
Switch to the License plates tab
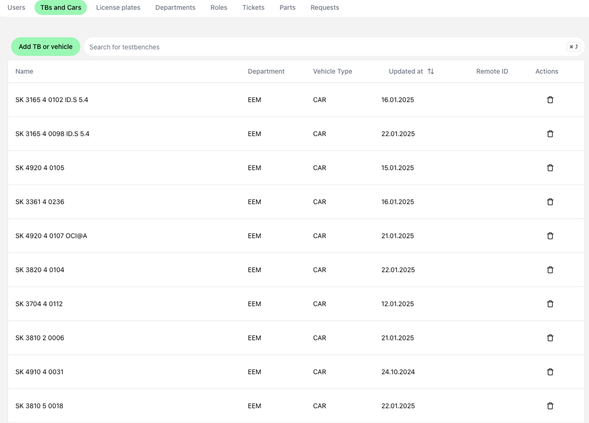coord(118,8)
